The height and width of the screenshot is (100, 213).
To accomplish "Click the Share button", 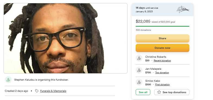I will 162,38.
